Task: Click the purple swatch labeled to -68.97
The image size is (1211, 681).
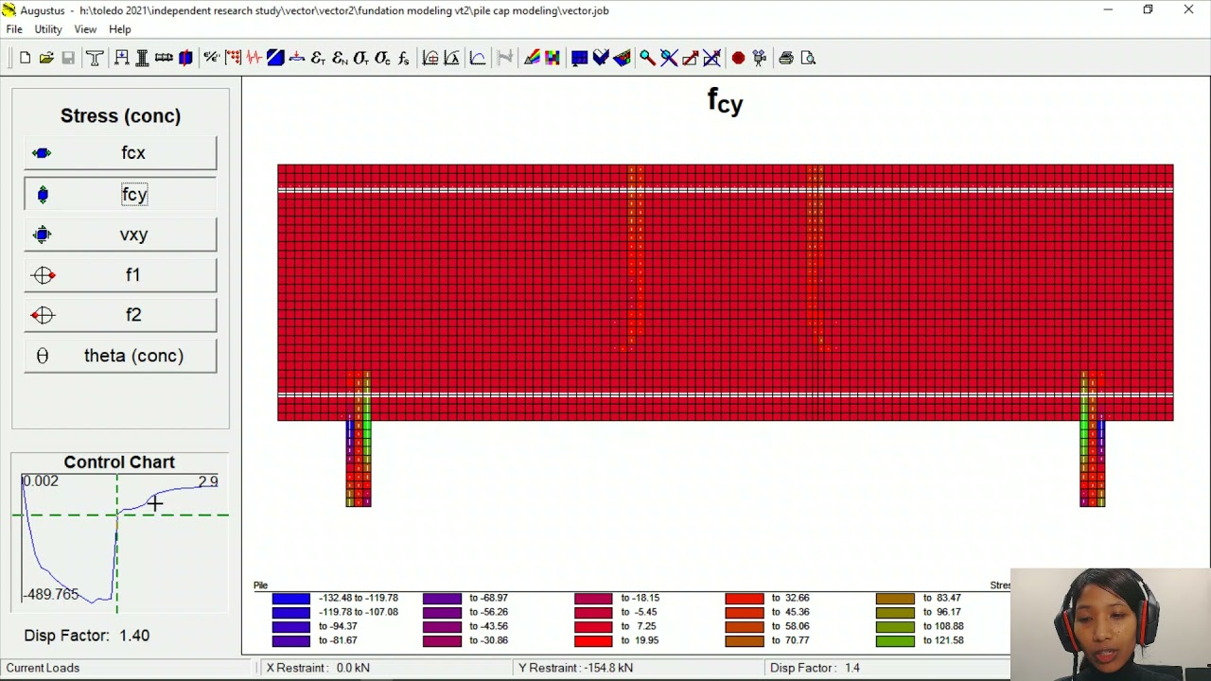Action: tap(442, 598)
